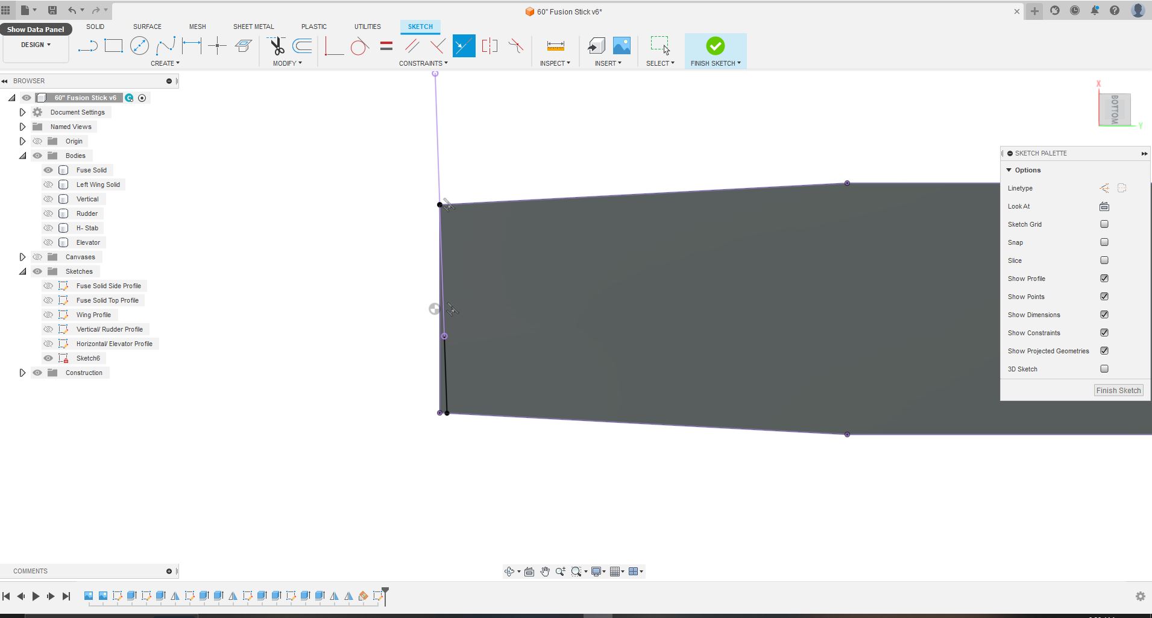Select the 2-Point Rectangle tool
Viewport: 1152px width, 618px height.
point(113,46)
